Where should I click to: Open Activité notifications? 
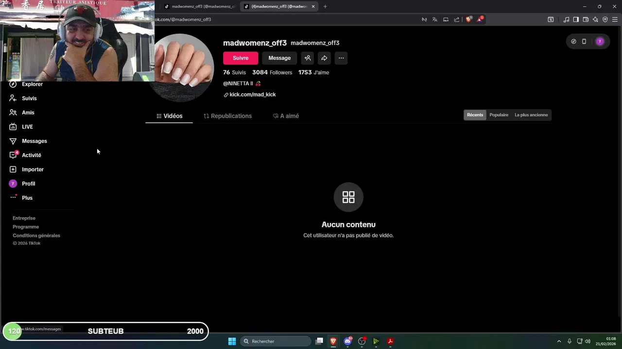coord(25,155)
